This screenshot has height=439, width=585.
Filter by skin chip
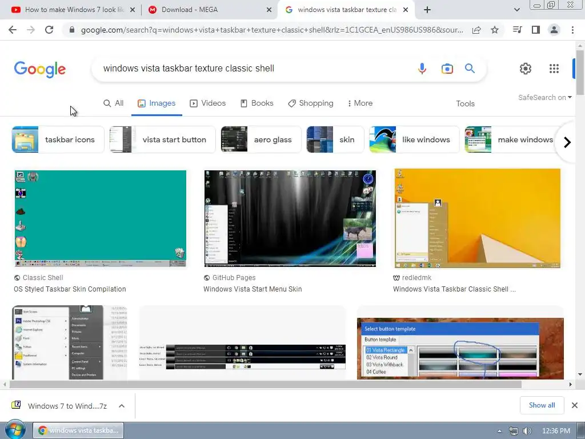pyautogui.click(x=335, y=139)
